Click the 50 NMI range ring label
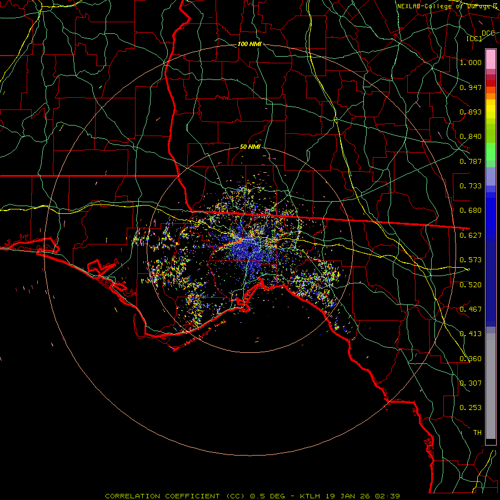Viewport: 500px width, 500px height. [250, 147]
